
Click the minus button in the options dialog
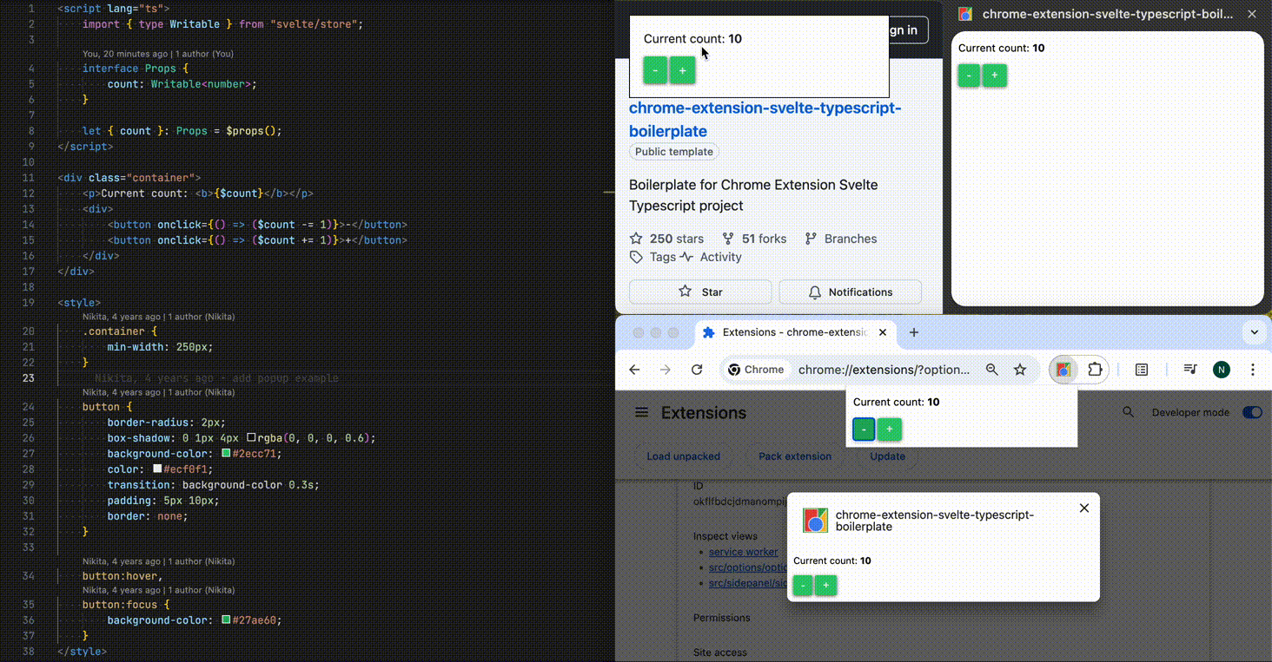[804, 587]
